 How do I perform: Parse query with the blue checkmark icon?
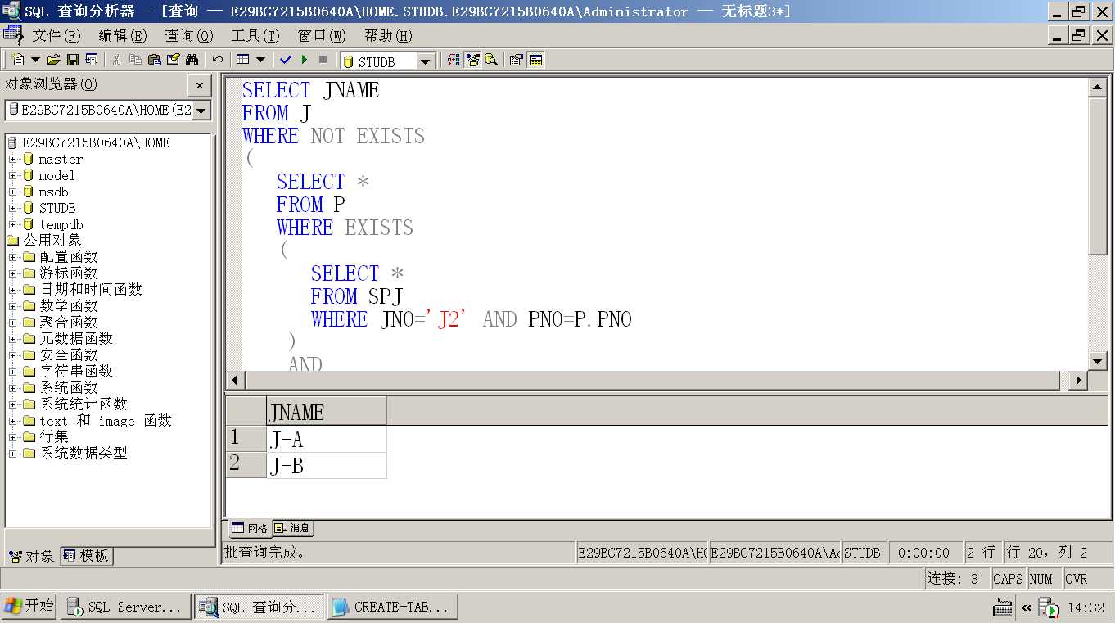(x=286, y=60)
